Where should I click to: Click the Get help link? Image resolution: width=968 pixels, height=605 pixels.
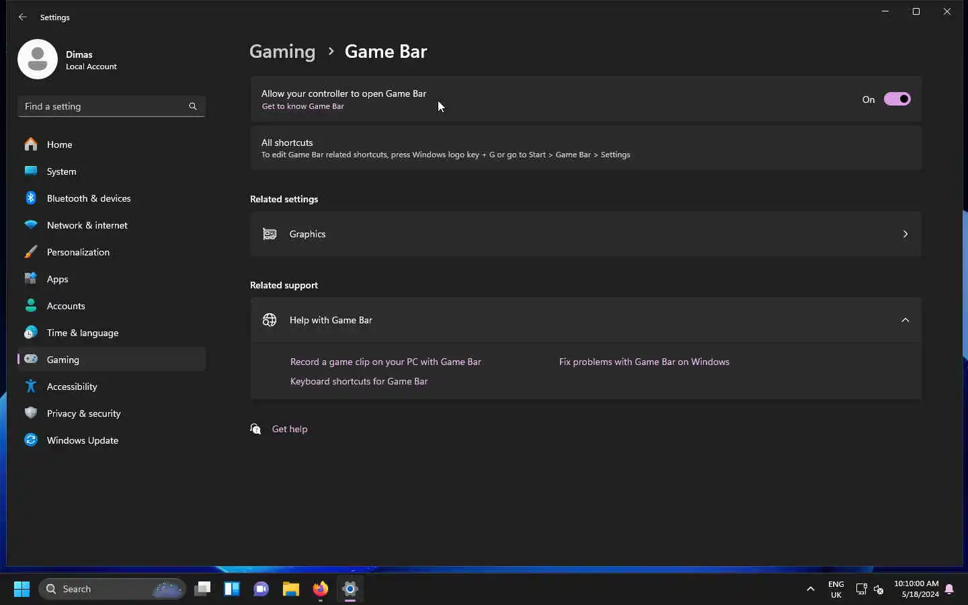tap(290, 429)
